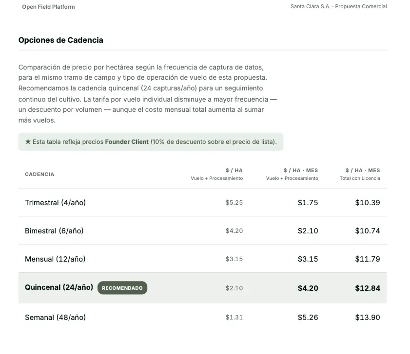Click the $10.74 total value
This screenshot has height=354, width=410.
click(x=368, y=230)
